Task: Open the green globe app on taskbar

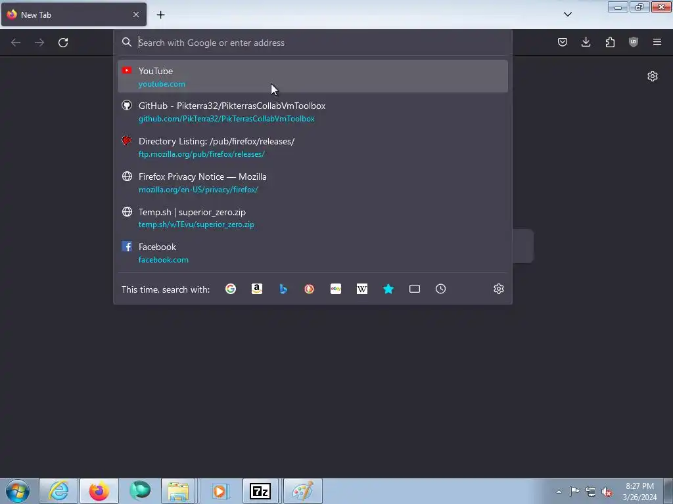Action: tap(140, 491)
